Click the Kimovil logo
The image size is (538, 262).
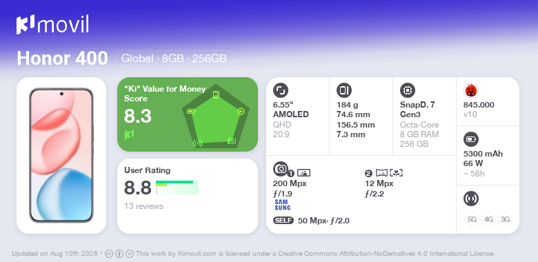(x=52, y=25)
